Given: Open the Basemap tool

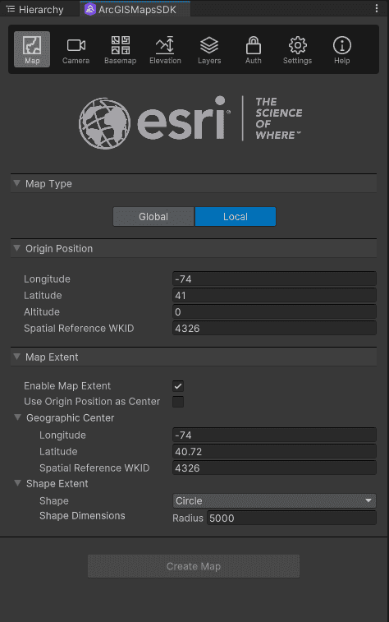Looking at the screenshot, I should point(121,49).
